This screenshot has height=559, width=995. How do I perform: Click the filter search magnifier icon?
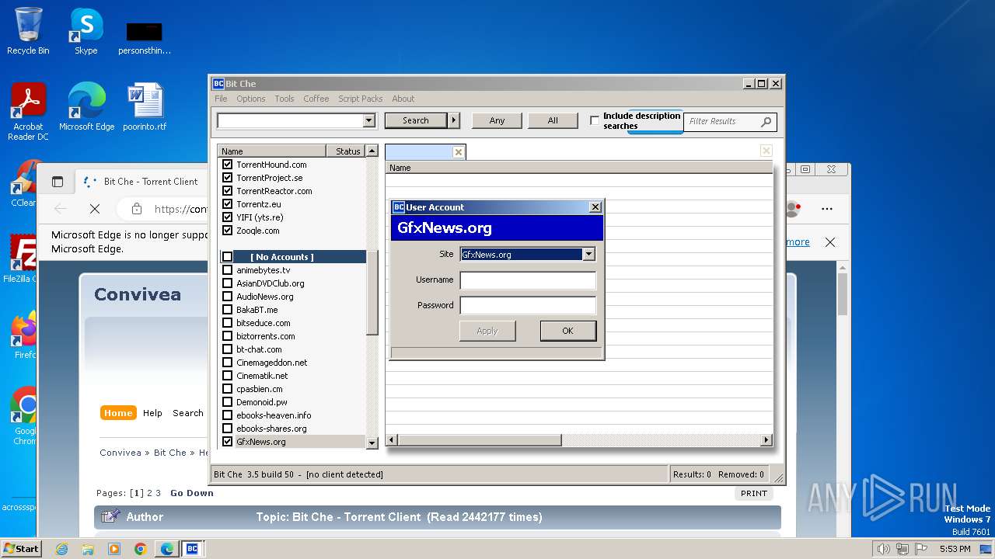coord(766,121)
